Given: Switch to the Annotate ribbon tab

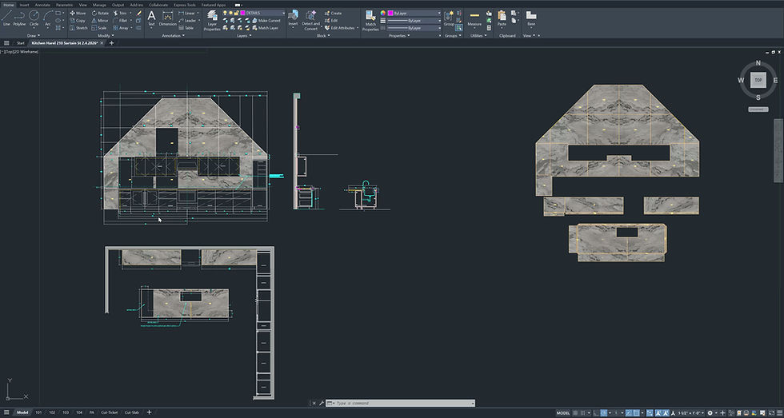Looking at the screenshot, I should [42, 4].
